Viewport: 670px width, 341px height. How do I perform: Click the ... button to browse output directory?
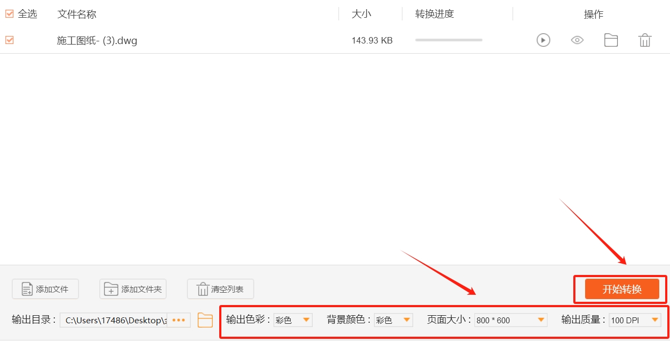coord(179,320)
